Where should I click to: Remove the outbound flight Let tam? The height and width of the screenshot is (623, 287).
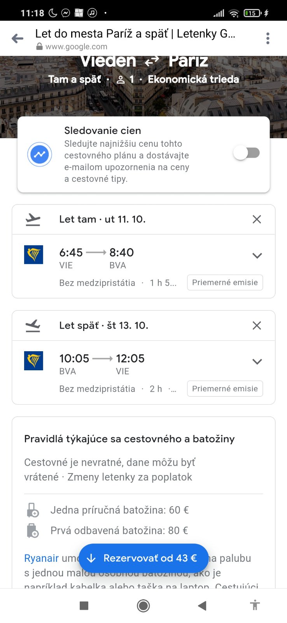tap(257, 219)
